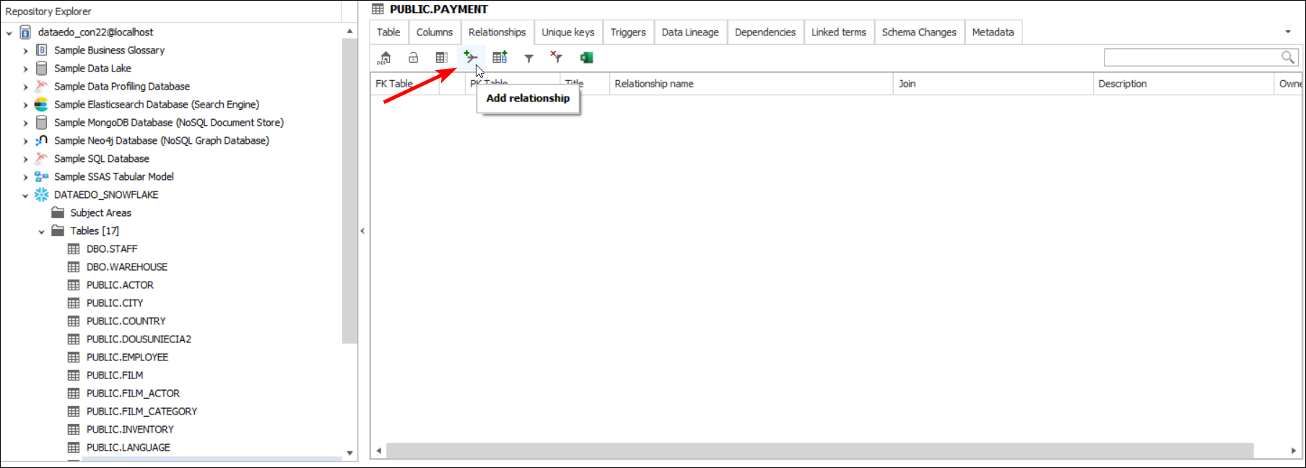Viewport: 1306px width, 468px height.
Task: Export to Excel using the green icon
Action: (x=586, y=58)
